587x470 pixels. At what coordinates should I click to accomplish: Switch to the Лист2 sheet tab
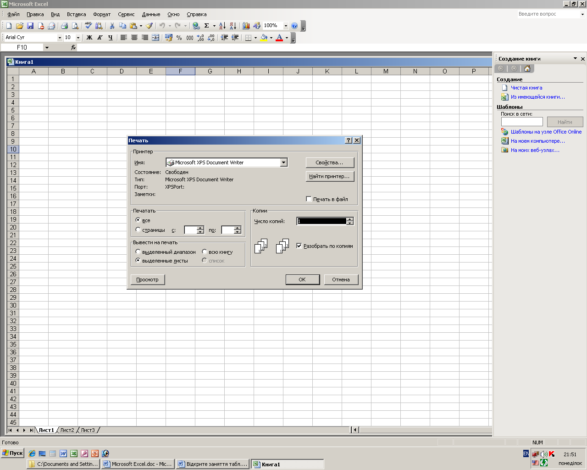coord(67,430)
